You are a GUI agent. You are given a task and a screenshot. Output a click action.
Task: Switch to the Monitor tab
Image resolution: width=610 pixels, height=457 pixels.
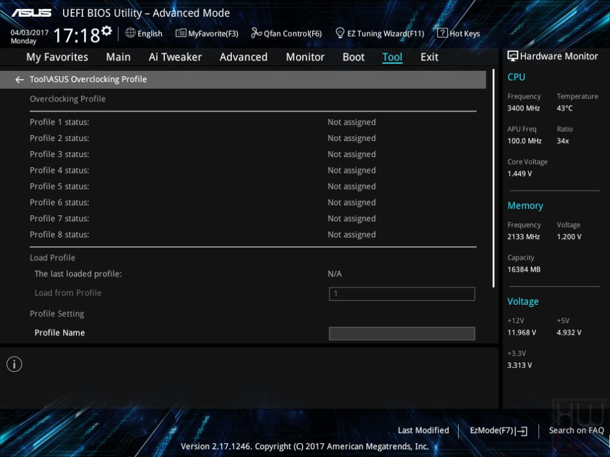tap(305, 57)
